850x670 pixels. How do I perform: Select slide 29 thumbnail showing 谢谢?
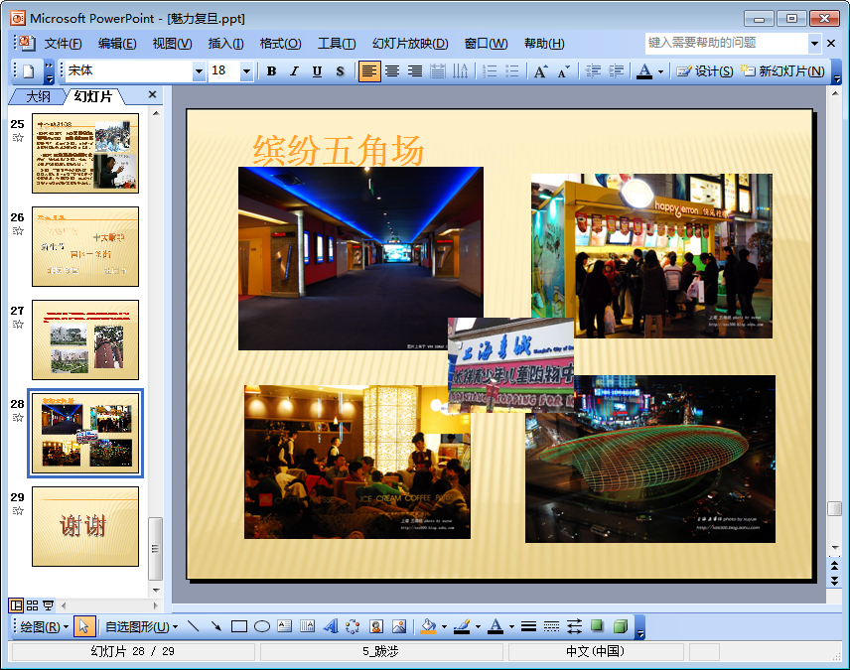point(85,526)
